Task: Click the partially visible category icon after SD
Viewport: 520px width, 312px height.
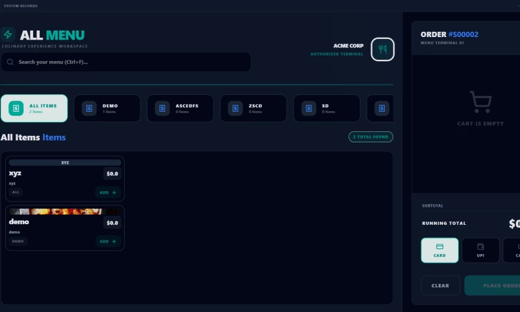Action: coord(382,109)
